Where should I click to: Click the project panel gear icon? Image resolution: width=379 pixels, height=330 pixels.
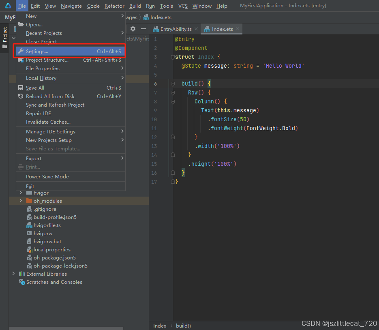[133, 29]
